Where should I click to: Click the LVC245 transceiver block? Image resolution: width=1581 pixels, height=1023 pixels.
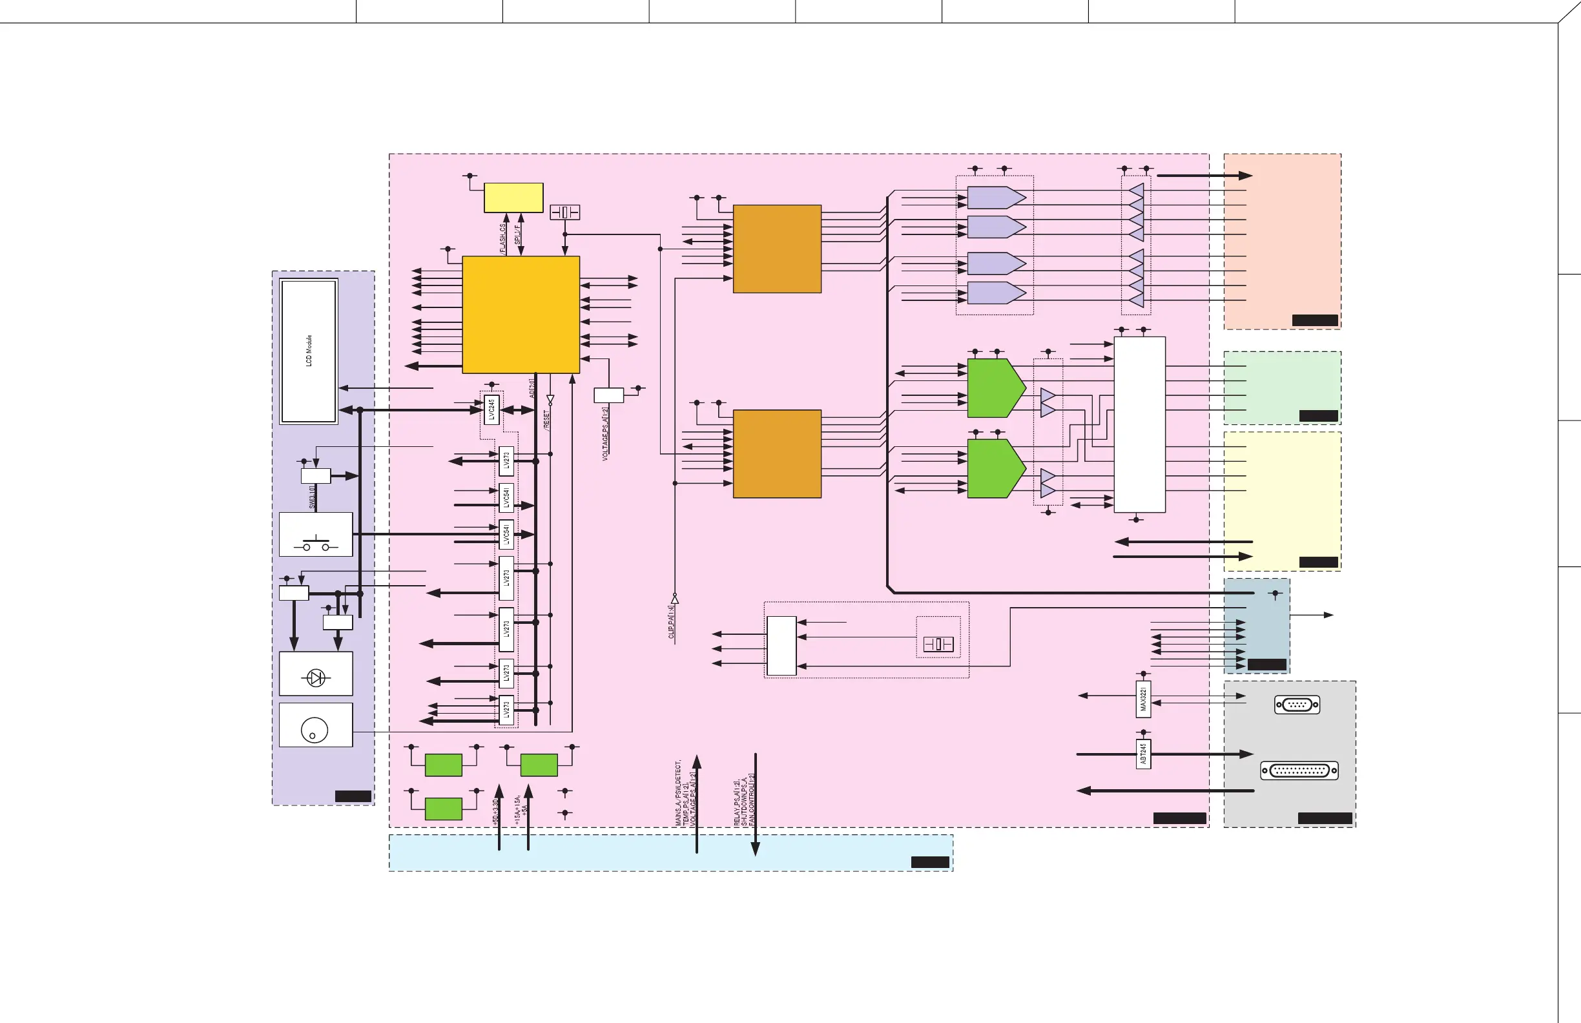[491, 410]
